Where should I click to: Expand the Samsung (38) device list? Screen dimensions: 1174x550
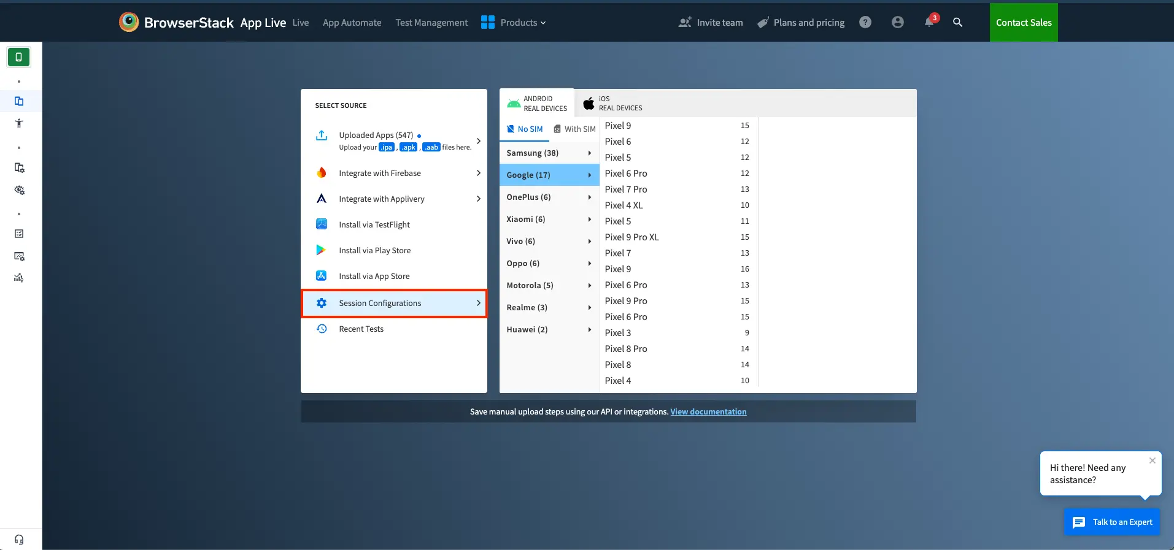pyautogui.click(x=549, y=153)
